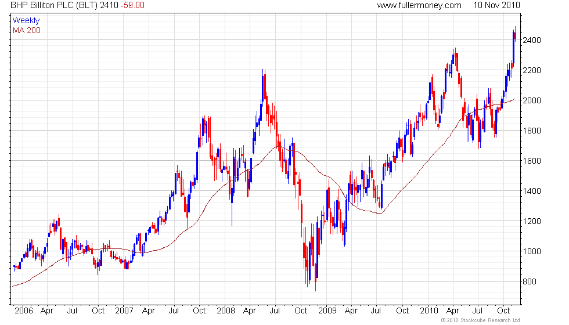Click the '1000' price axis label

(x=532, y=251)
